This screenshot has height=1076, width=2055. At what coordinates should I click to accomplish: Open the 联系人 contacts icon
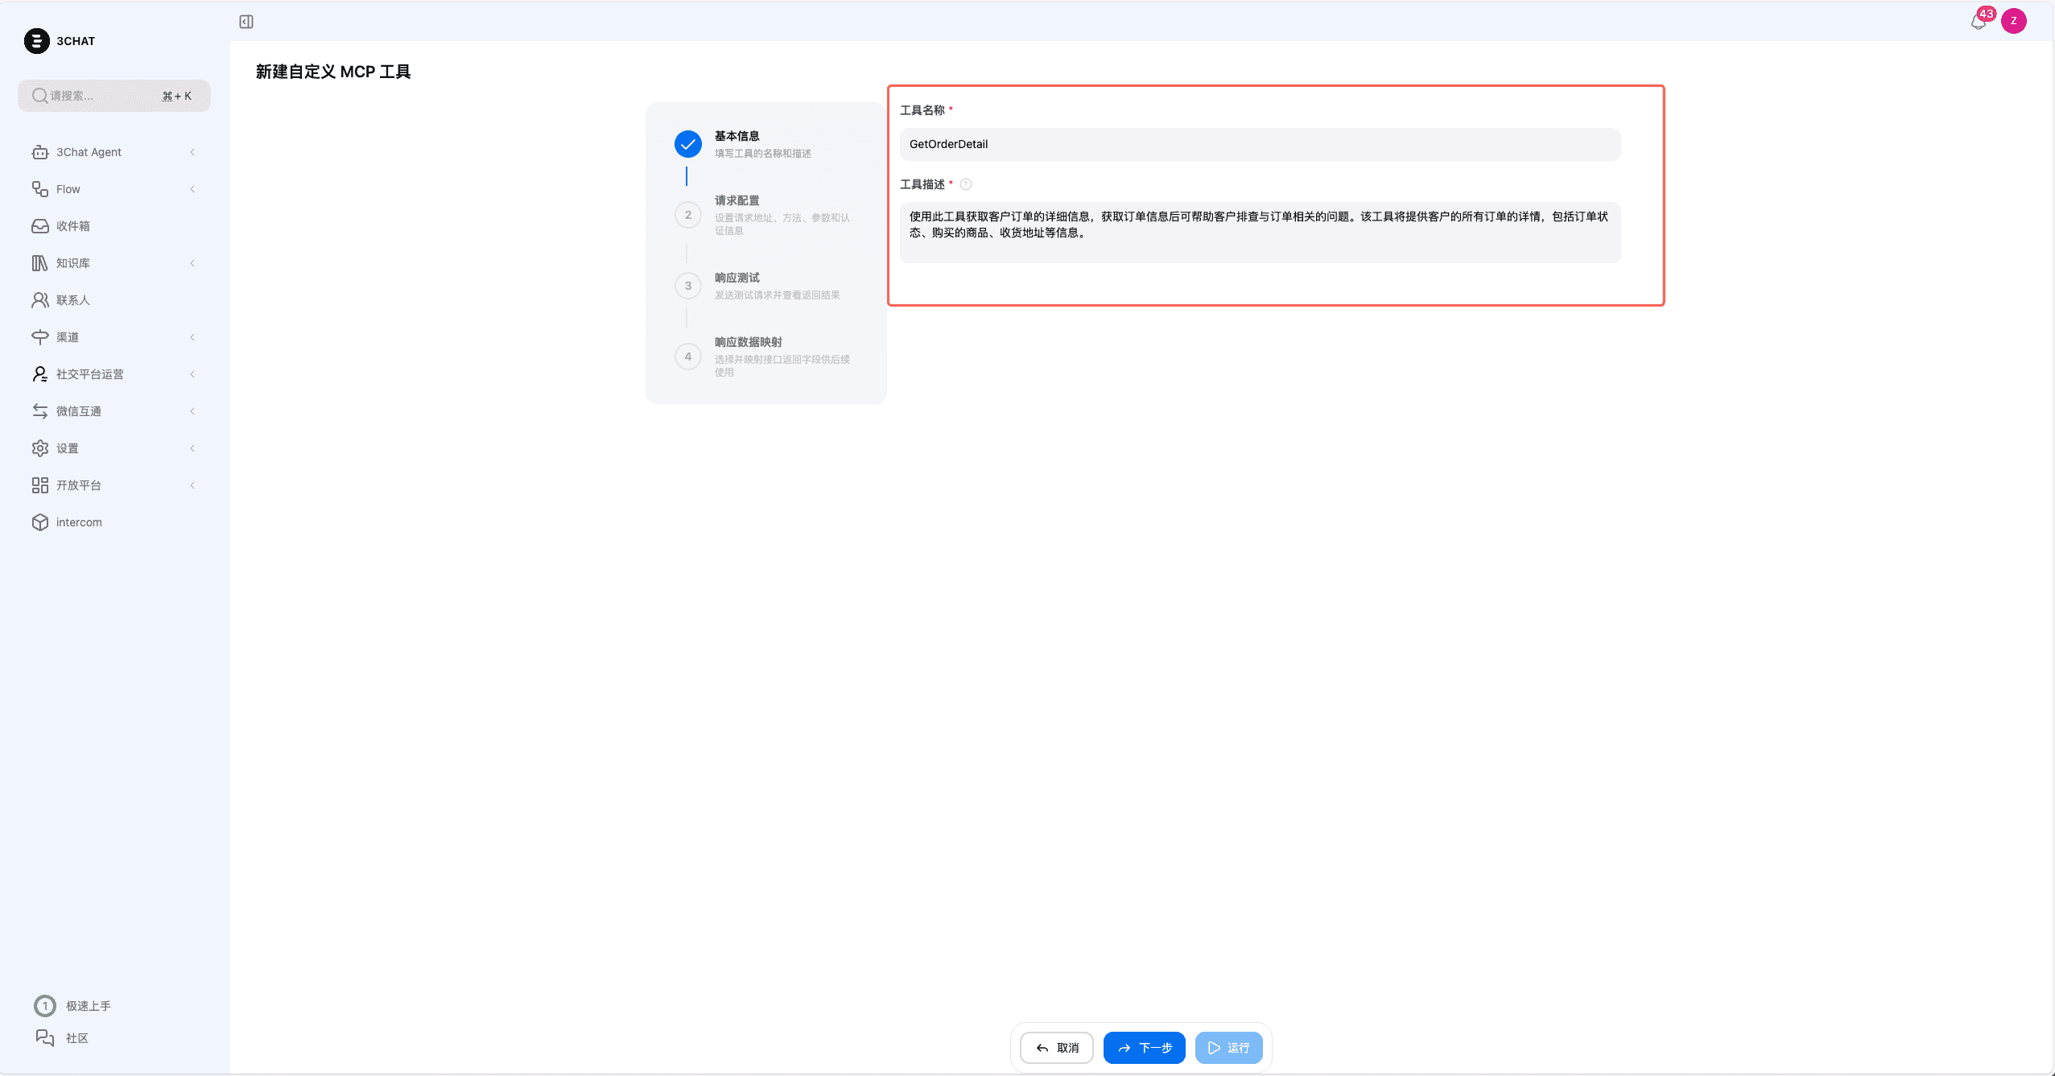click(x=40, y=300)
